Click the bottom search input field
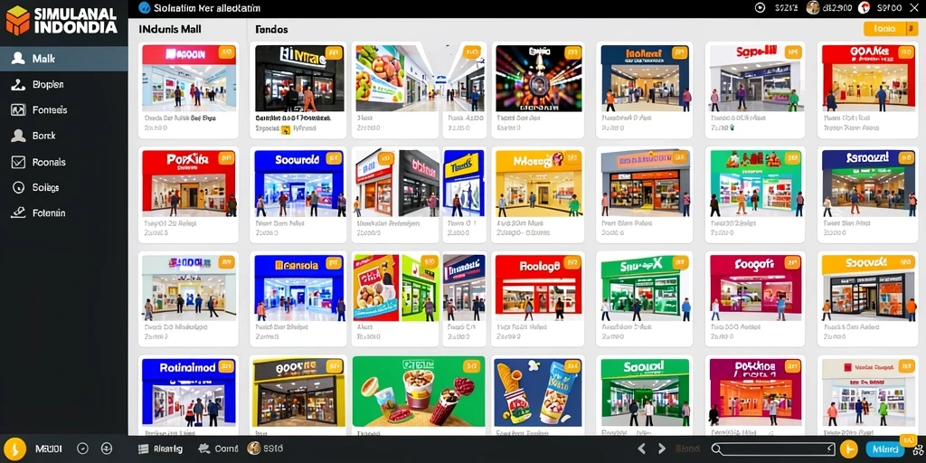926x463 pixels. pos(773,449)
